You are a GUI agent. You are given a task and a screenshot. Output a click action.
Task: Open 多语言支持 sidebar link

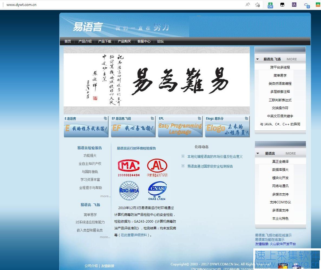point(280,210)
